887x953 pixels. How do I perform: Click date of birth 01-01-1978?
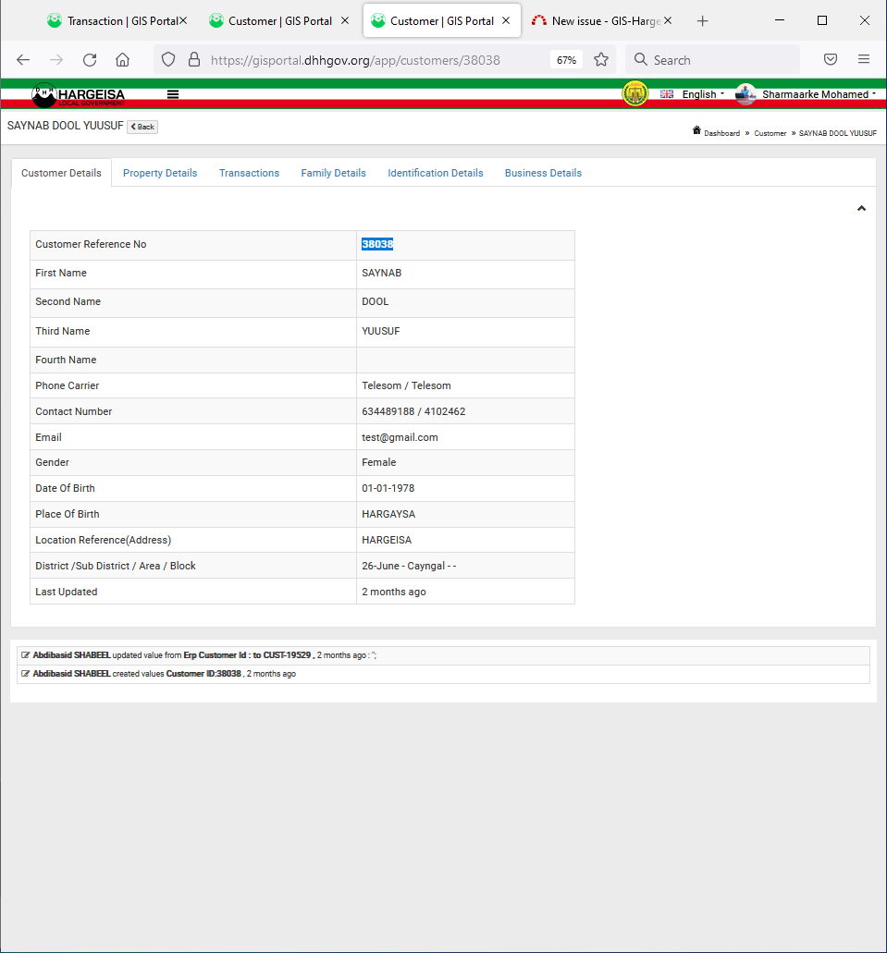[388, 488]
